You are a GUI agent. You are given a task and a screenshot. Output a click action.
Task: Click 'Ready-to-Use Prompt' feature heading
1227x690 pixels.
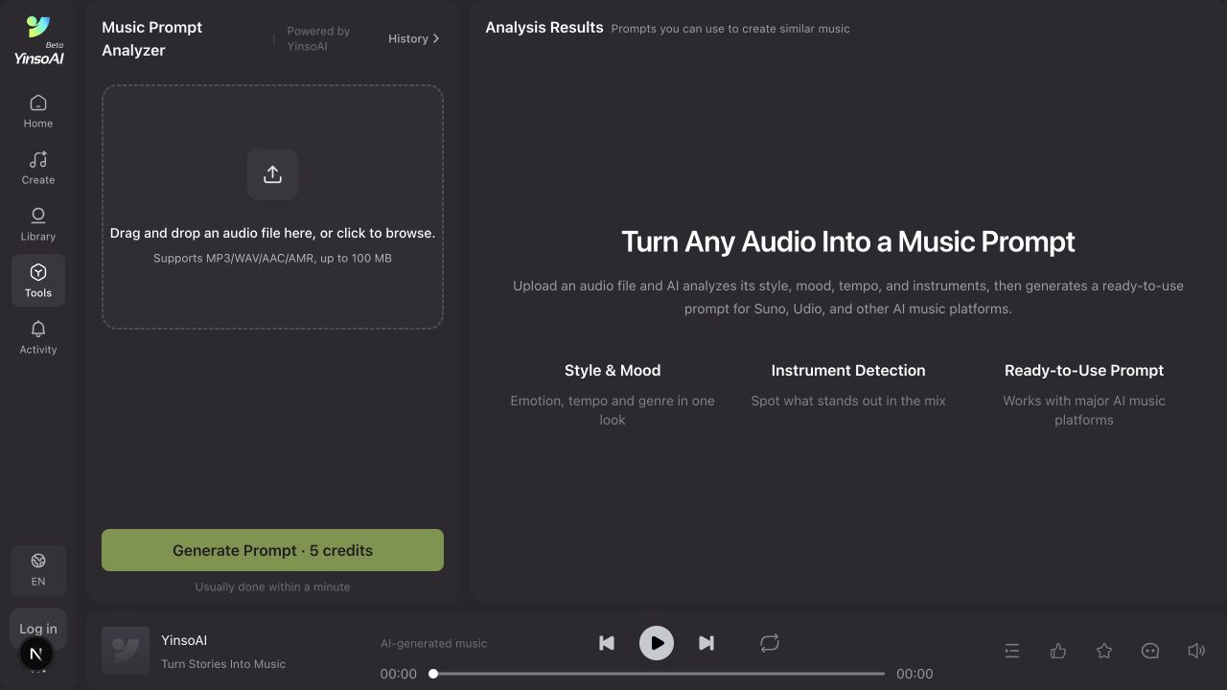tap(1084, 370)
